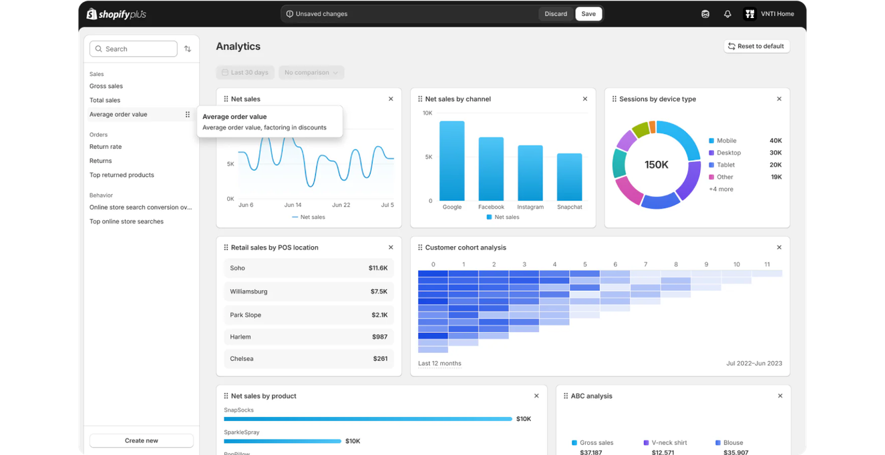Remove the Retail sales by POS location card

391,248
